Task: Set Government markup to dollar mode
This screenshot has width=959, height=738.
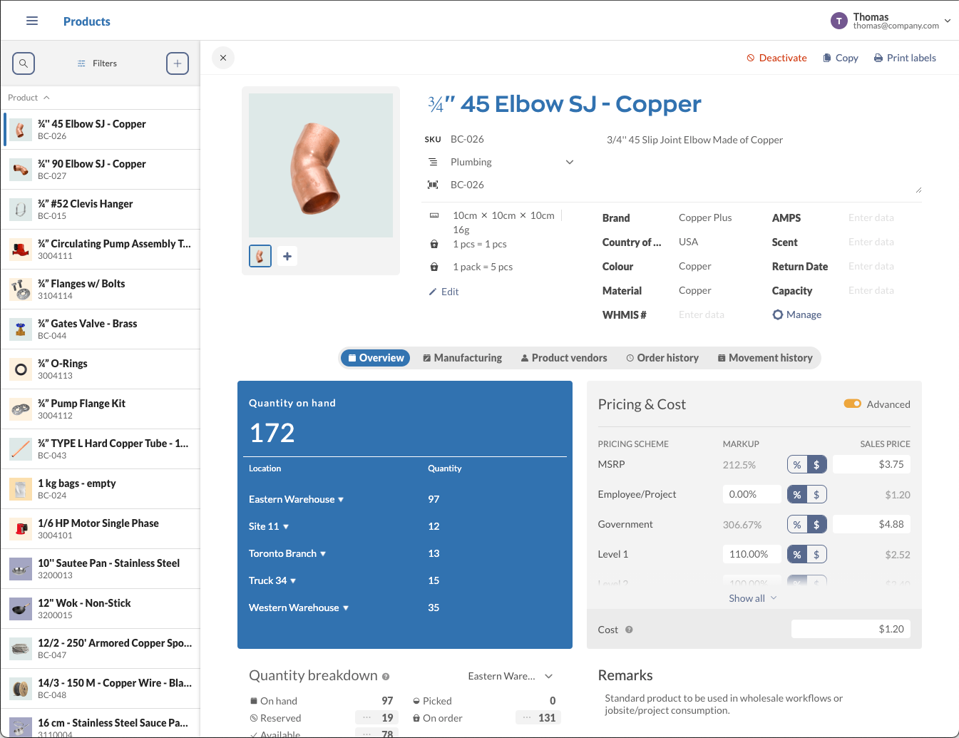Action: (x=816, y=523)
